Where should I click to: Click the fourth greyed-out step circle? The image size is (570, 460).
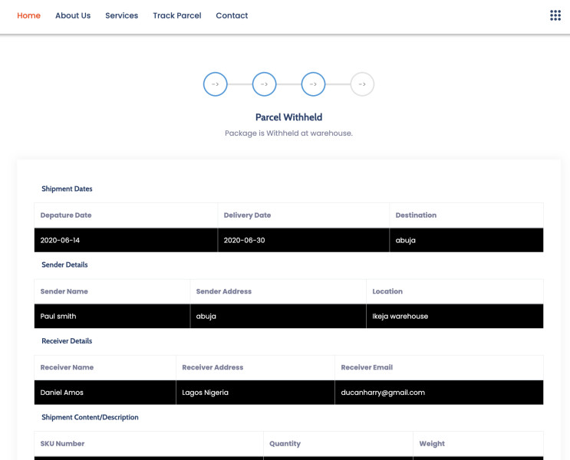(x=362, y=84)
